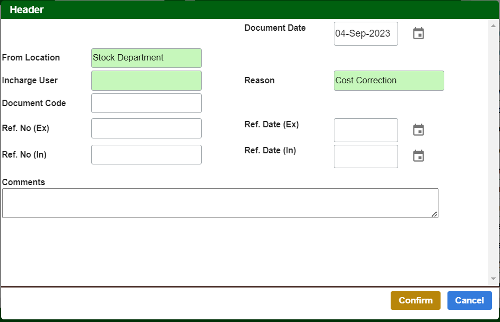Click the empty Incharge User field
The image size is (500, 322).
pos(146,81)
